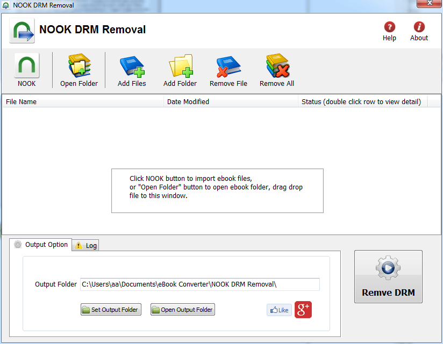Open the About dialog icon

(419, 25)
